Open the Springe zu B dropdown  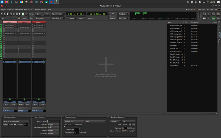[x=74, y=121]
